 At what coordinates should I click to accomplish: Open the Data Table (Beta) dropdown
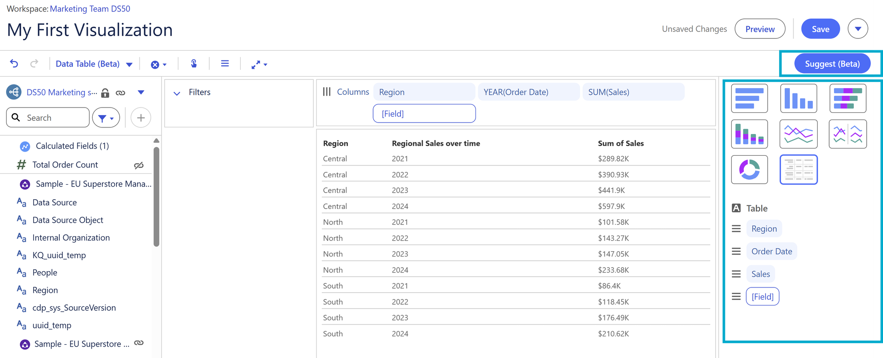point(94,64)
